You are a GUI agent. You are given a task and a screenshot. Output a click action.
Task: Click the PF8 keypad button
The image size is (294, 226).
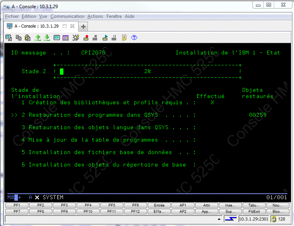tap(40, 212)
